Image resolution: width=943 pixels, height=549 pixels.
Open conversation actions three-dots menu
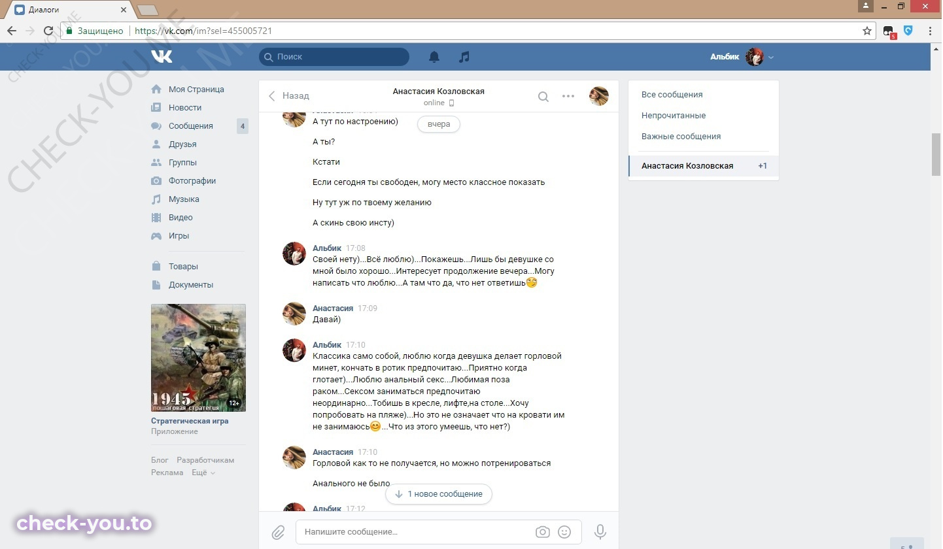568,96
